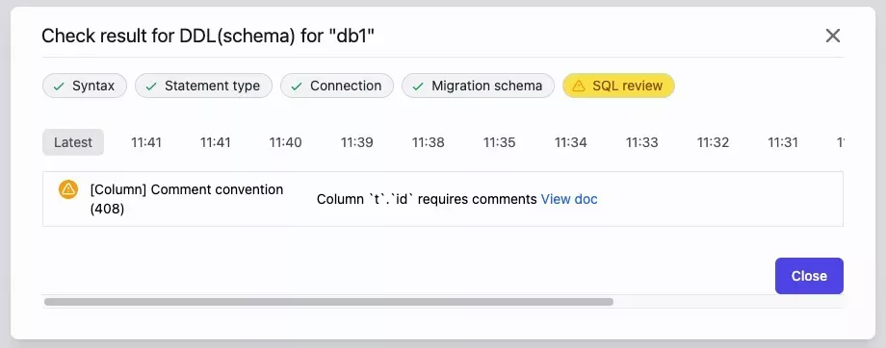The width and height of the screenshot is (886, 348).
Task: Open the 11:40 check run
Action: click(x=285, y=142)
